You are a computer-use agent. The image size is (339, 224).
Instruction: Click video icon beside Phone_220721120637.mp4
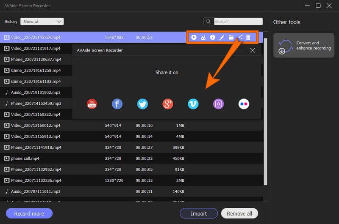coord(7,59)
